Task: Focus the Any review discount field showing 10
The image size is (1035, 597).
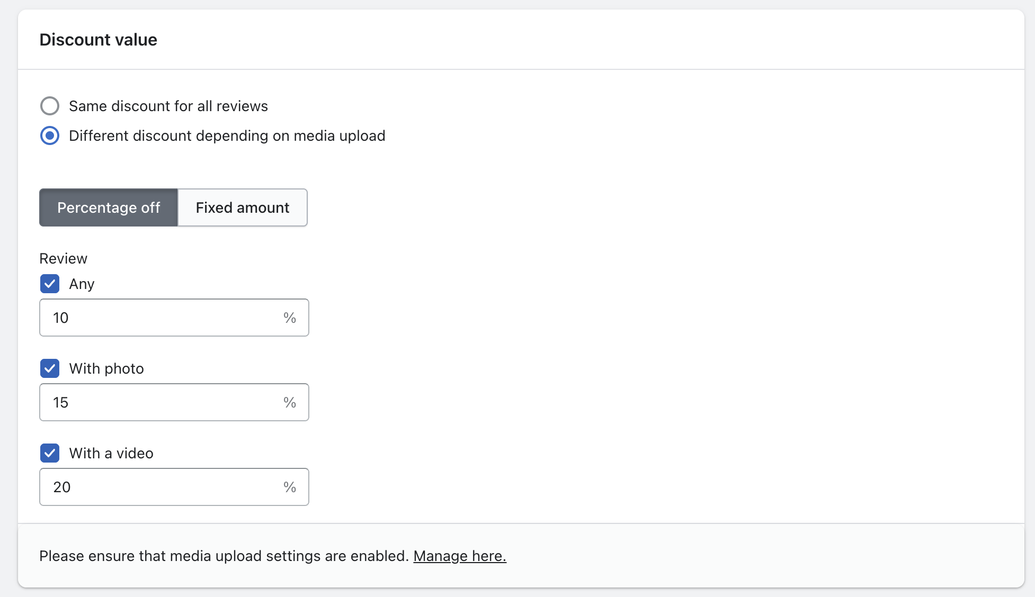Action: point(159,318)
